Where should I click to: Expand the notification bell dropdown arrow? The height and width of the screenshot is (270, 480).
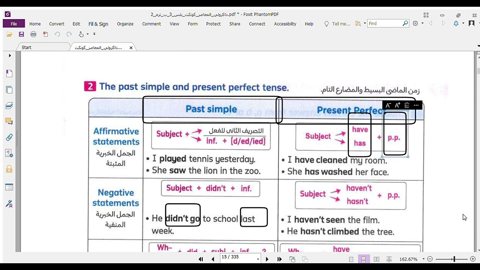pyautogui.click(x=463, y=23)
